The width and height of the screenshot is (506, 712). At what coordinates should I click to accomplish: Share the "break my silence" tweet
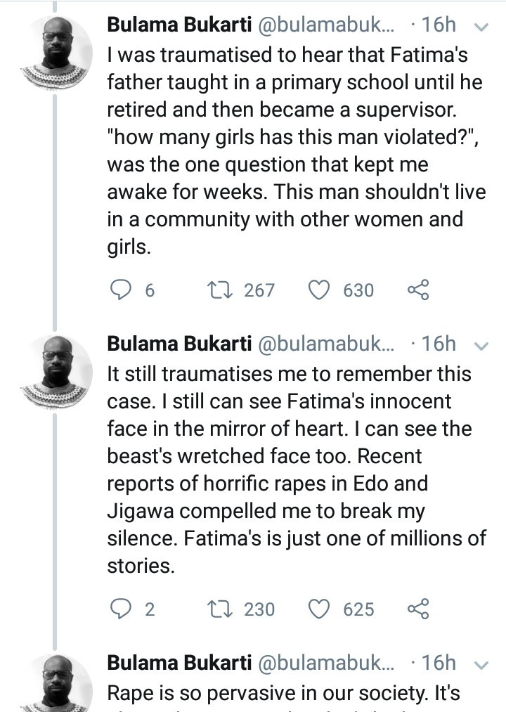click(417, 608)
